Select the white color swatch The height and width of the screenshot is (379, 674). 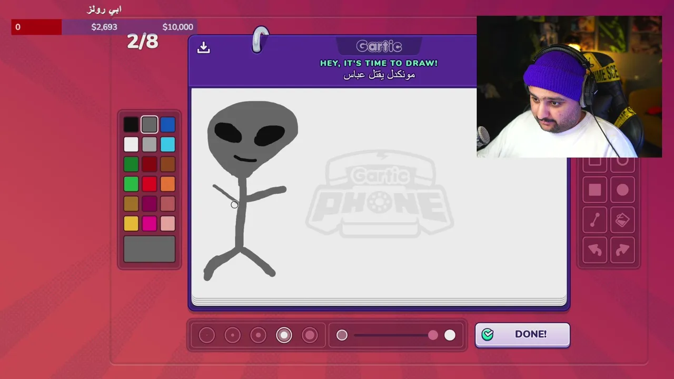(x=131, y=144)
